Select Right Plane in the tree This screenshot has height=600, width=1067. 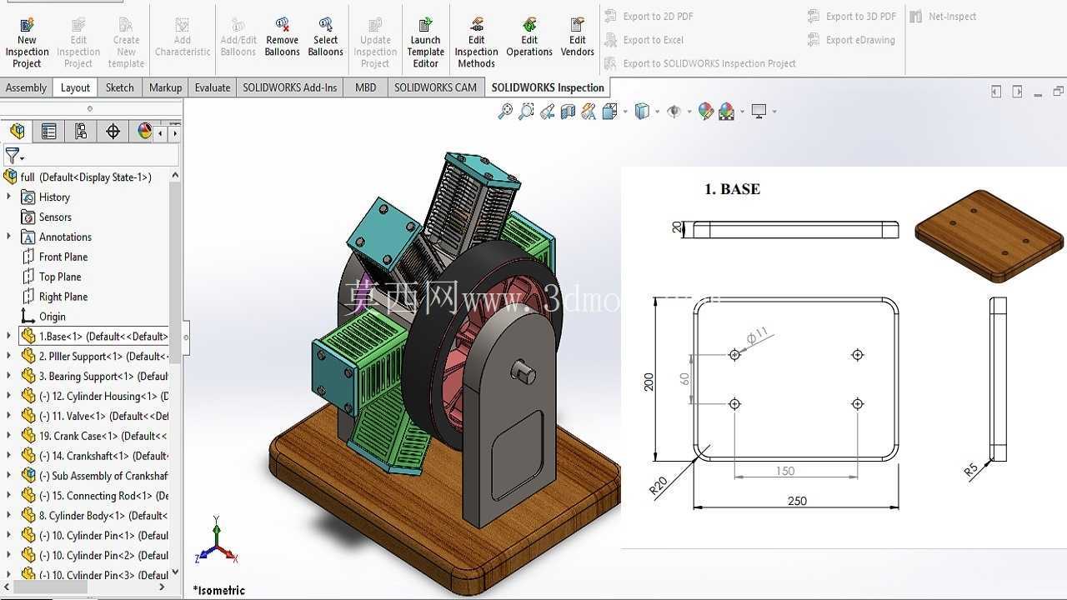coord(54,297)
